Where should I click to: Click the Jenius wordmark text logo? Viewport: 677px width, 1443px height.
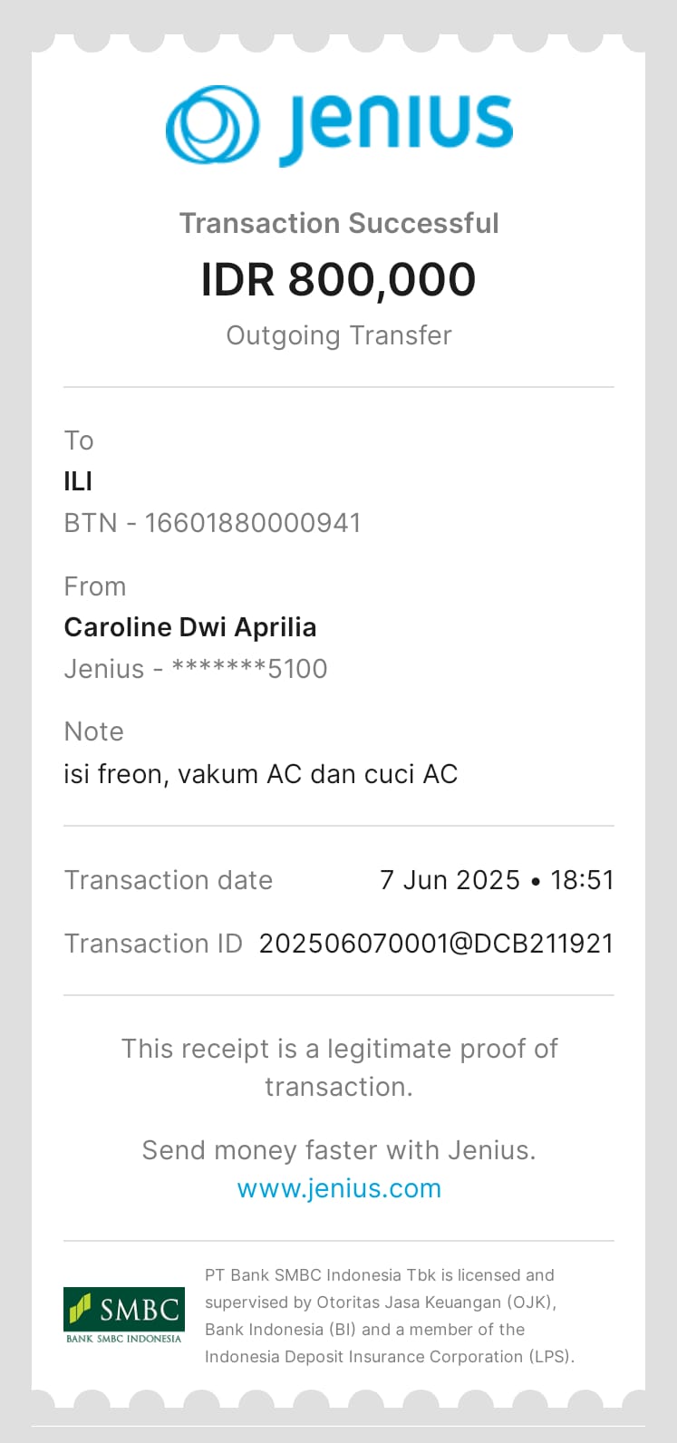(396, 127)
